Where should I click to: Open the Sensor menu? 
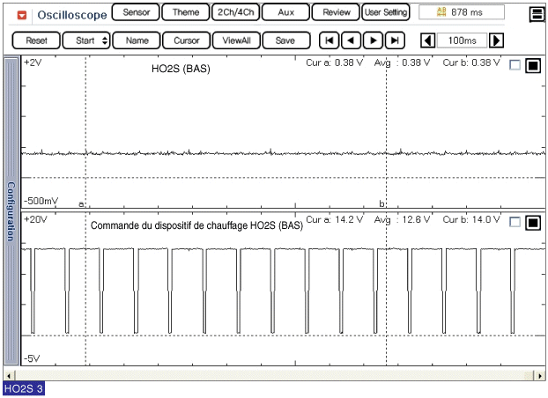click(136, 13)
